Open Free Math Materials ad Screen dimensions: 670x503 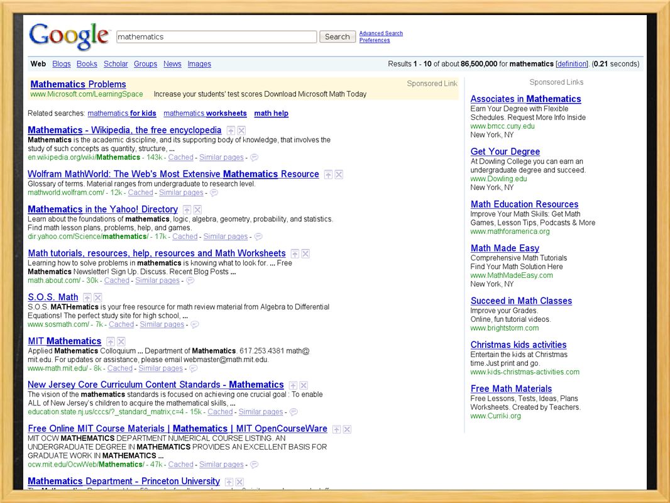(511, 389)
